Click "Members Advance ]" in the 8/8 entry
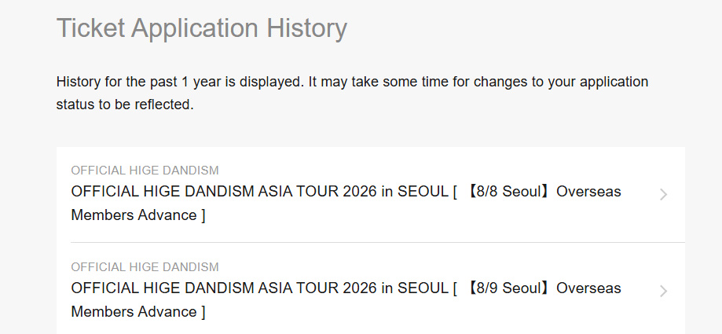This screenshot has width=722, height=334. (x=138, y=215)
